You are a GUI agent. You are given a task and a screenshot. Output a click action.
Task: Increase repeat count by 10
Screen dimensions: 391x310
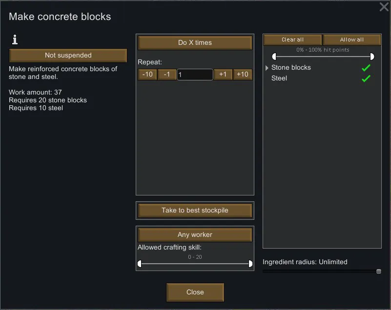[243, 75]
